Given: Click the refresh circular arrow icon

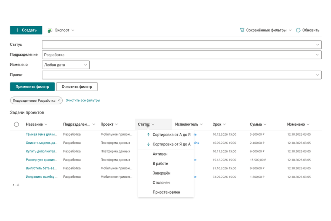Looking at the screenshot, I should [298, 30].
